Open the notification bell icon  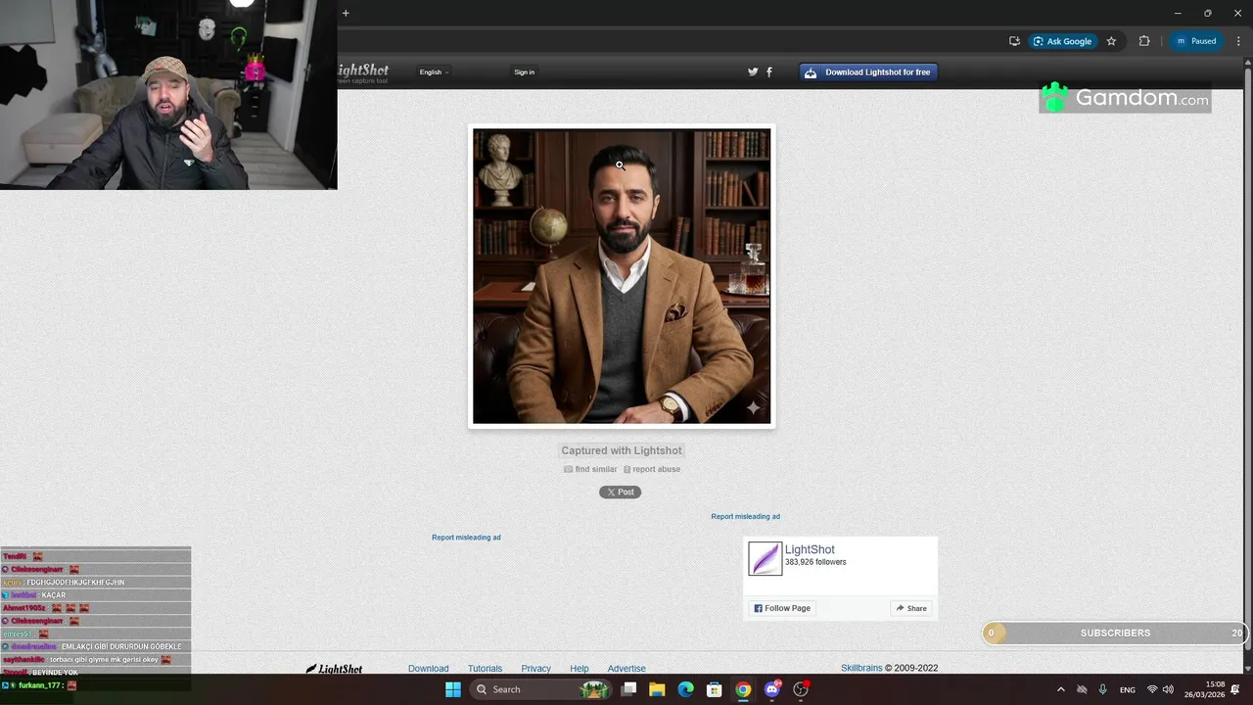[x=1235, y=689]
